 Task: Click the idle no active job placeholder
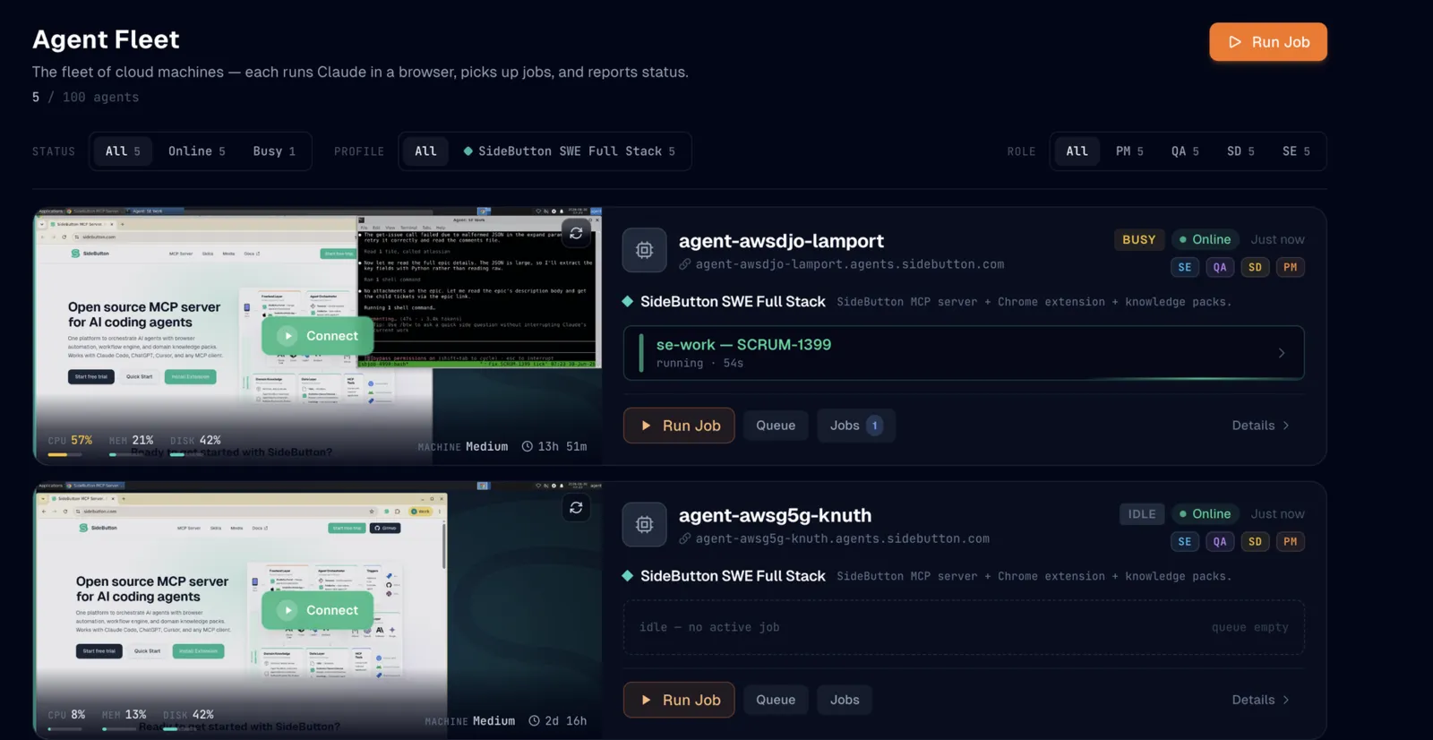[x=964, y=627]
